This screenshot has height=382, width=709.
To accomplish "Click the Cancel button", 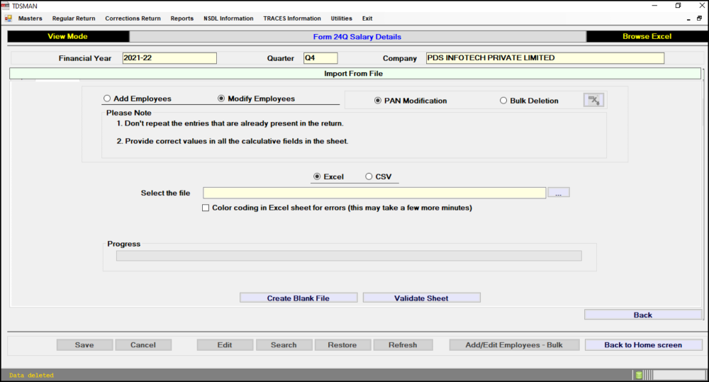I will click(x=143, y=345).
